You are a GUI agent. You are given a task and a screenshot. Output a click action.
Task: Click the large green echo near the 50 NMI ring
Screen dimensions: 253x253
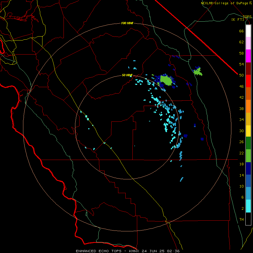(166, 81)
